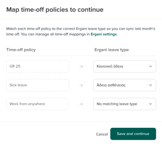Open the leave type dropdown for GR 25
The height and width of the screenshot is (146, 162).
[125, 66]
